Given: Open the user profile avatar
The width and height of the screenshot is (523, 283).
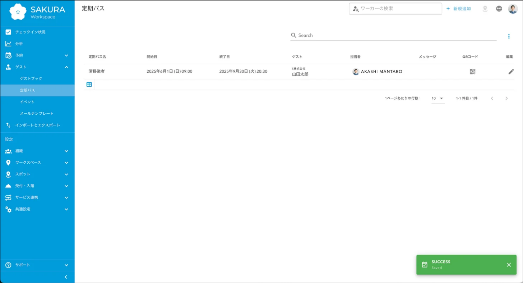Looking at the screenshot, I should (513, 9).
